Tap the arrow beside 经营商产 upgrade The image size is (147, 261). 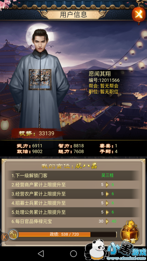pos(107,185)
